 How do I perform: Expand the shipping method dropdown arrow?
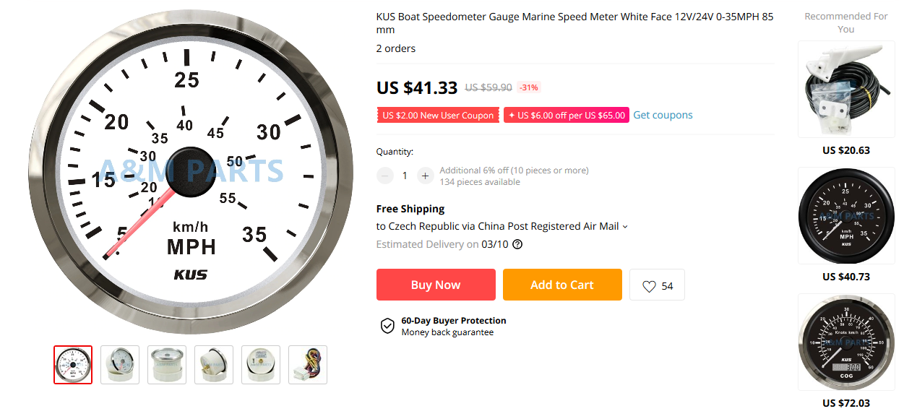pos(625,227)
